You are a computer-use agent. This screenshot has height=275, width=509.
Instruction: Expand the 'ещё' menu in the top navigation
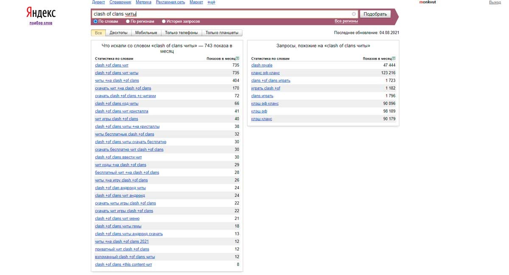coord(211,3)
